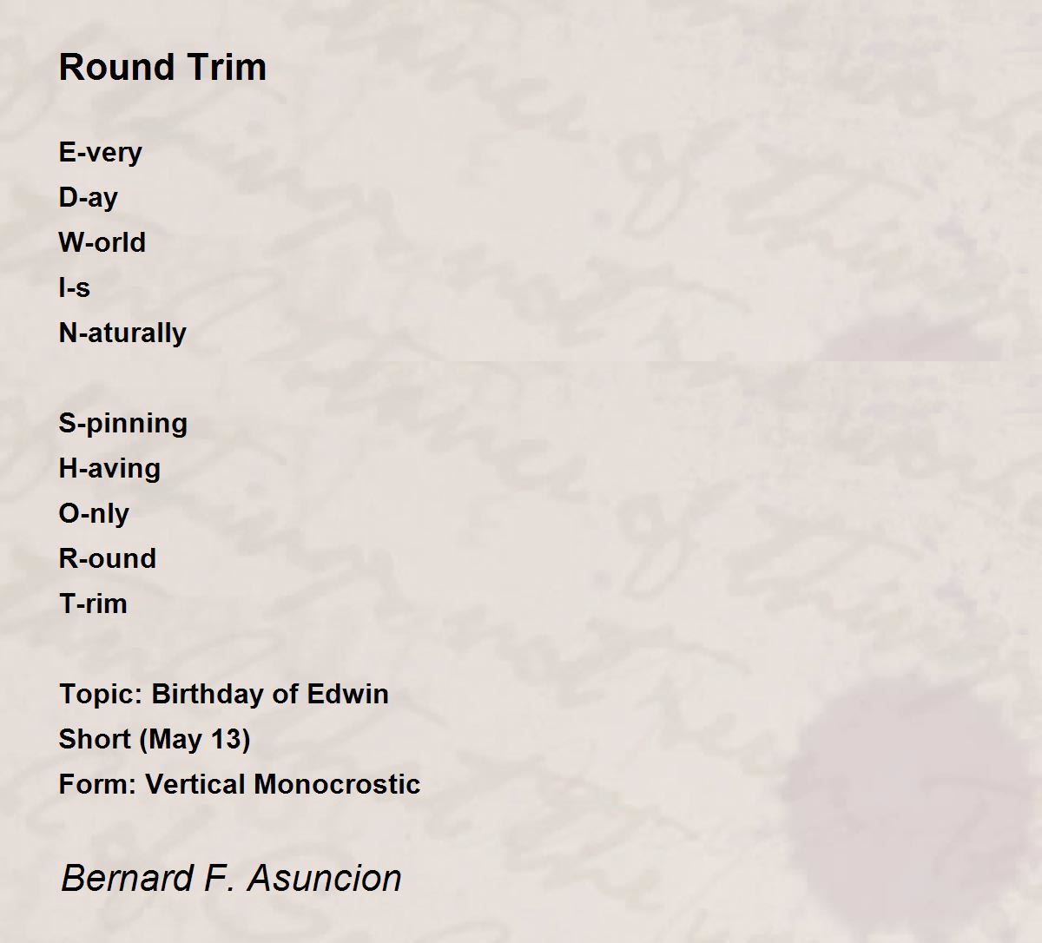The image size is (1042, 943).
Task: Click the line D-ay
Action: pos(89,198)
